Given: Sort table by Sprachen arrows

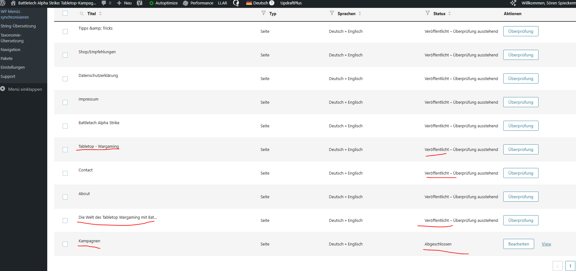Looking at the screenshot, I should pyautogui.click(x=360, y=14).
